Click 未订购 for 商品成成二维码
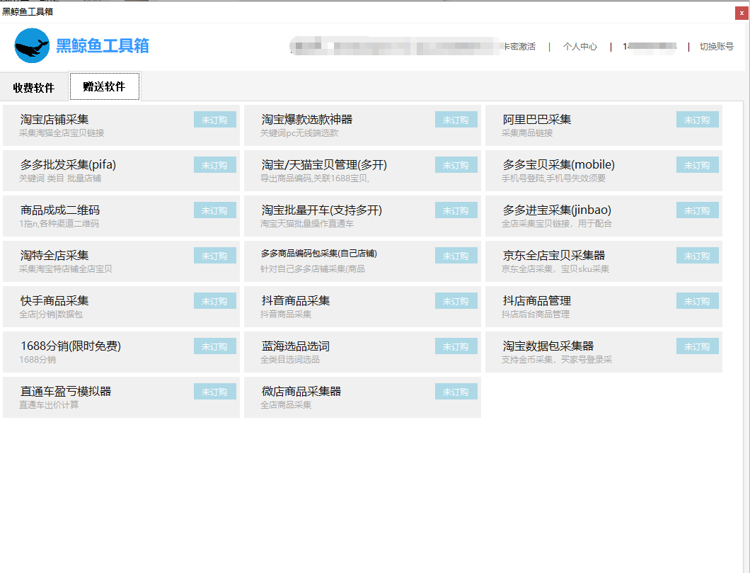Image resolution: width=750 pixels, height=573 pixels. pyautogui.click(x=215, y=210)
